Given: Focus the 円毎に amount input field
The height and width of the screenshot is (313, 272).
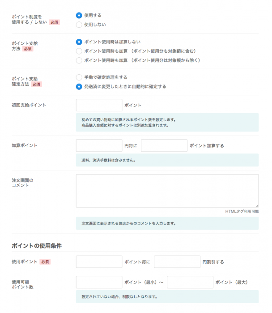Looking at the screenshot, I should pos(99,145).
